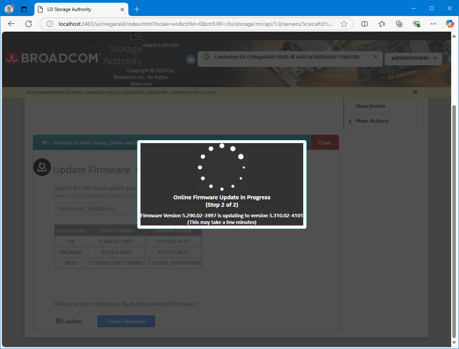Expand More Actions menu

pos(381,121)
